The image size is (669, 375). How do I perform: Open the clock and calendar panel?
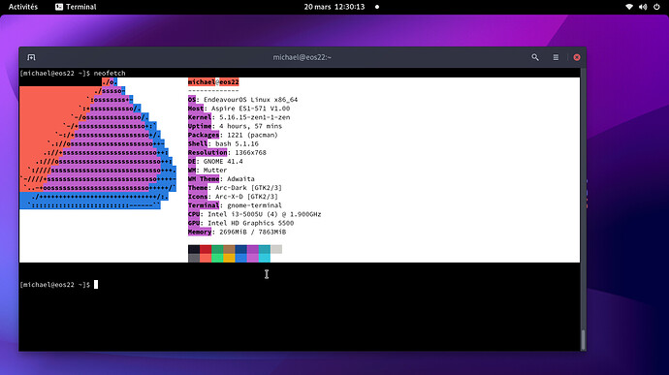334,7
